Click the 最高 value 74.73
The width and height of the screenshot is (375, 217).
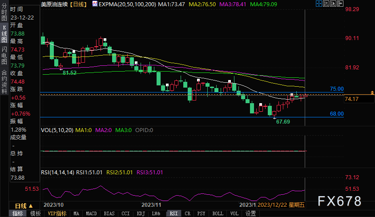17,49
